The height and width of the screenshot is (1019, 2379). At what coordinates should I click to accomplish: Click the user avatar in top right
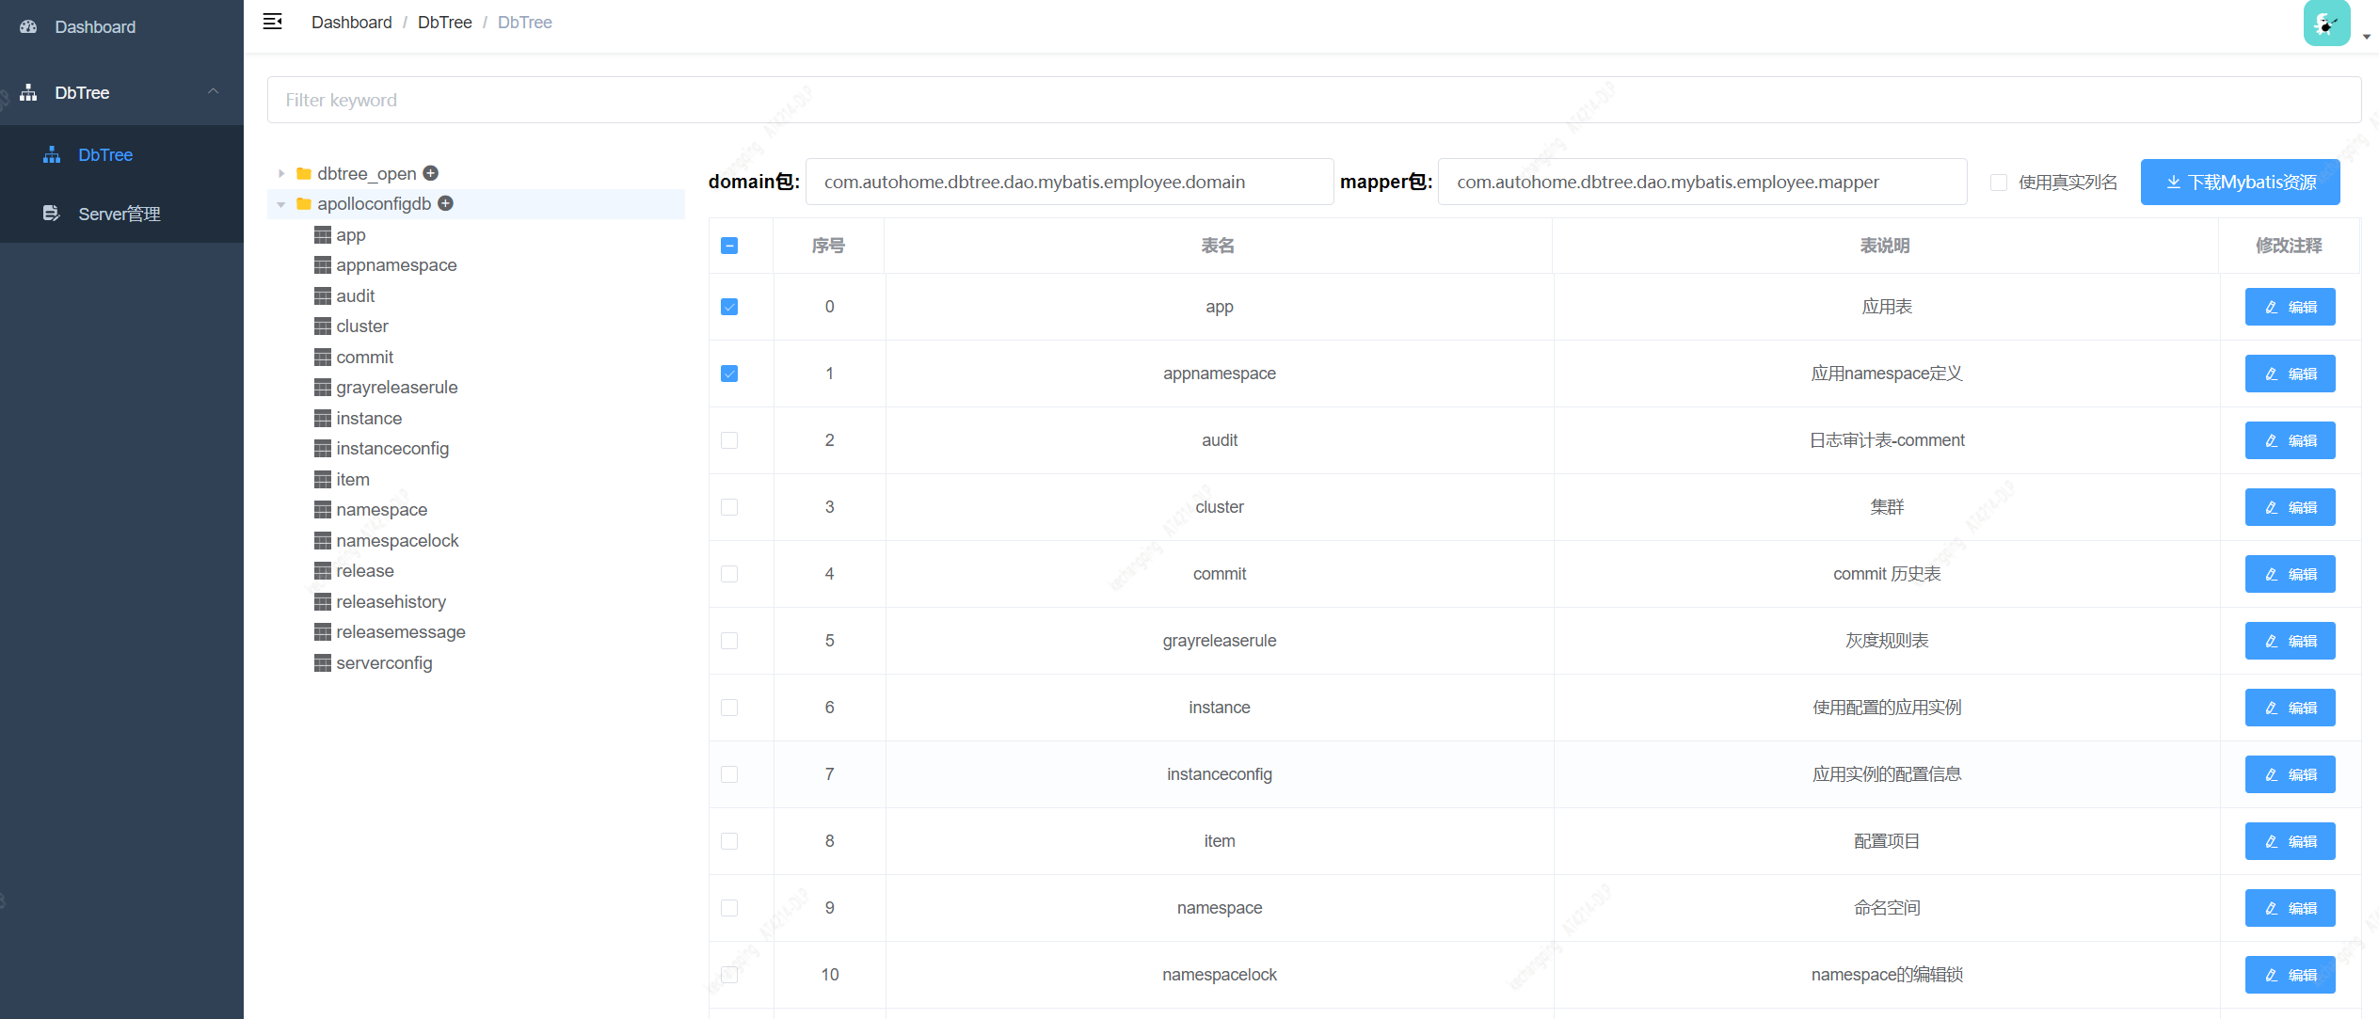2326,24
